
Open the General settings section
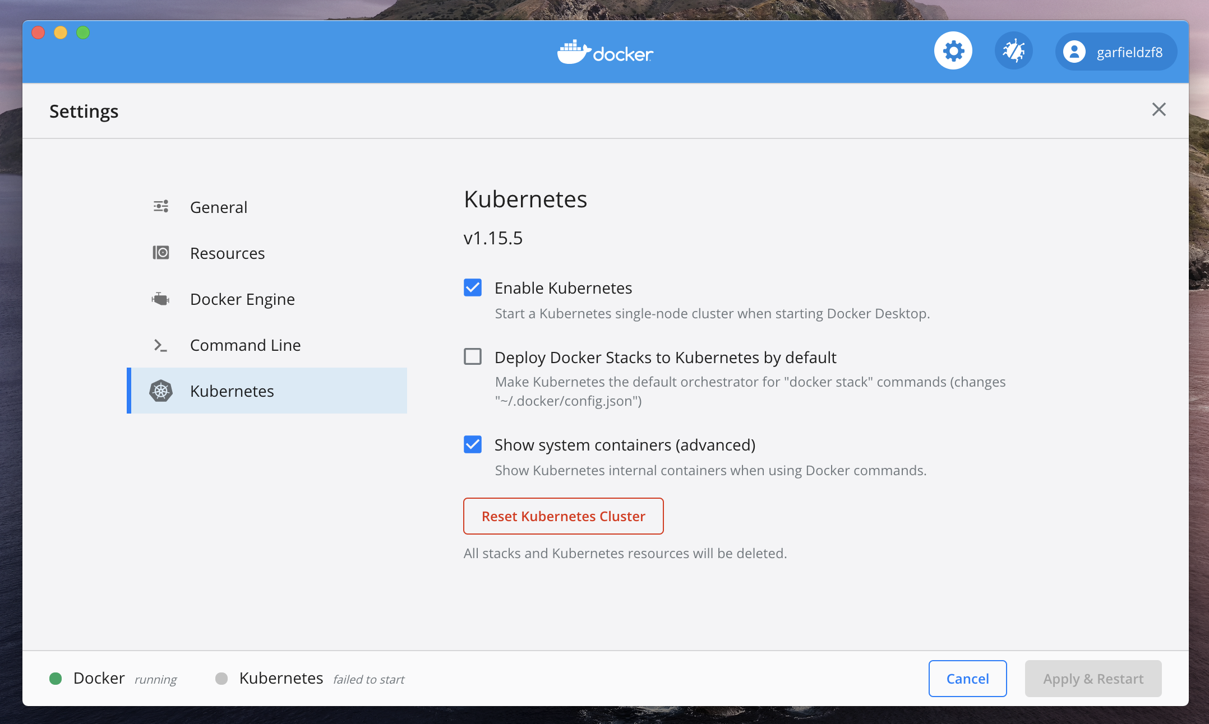267,207
